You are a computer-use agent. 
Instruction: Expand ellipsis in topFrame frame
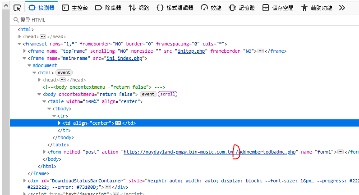261,51
